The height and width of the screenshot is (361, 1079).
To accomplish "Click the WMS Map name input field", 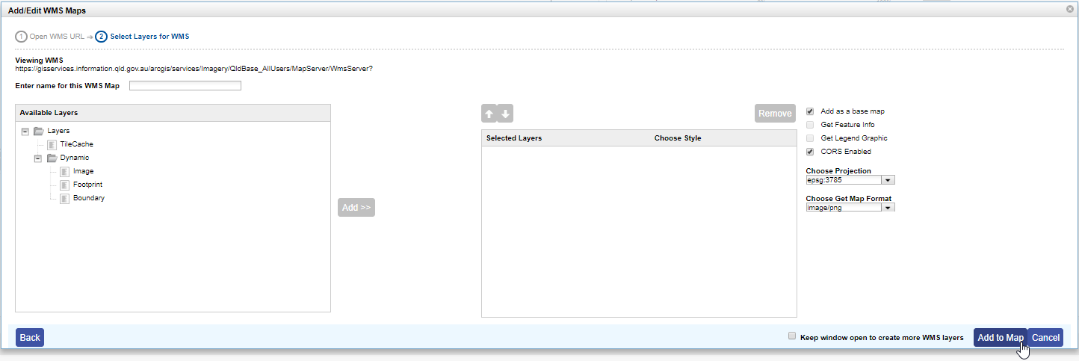I will [x=185, y=86].
